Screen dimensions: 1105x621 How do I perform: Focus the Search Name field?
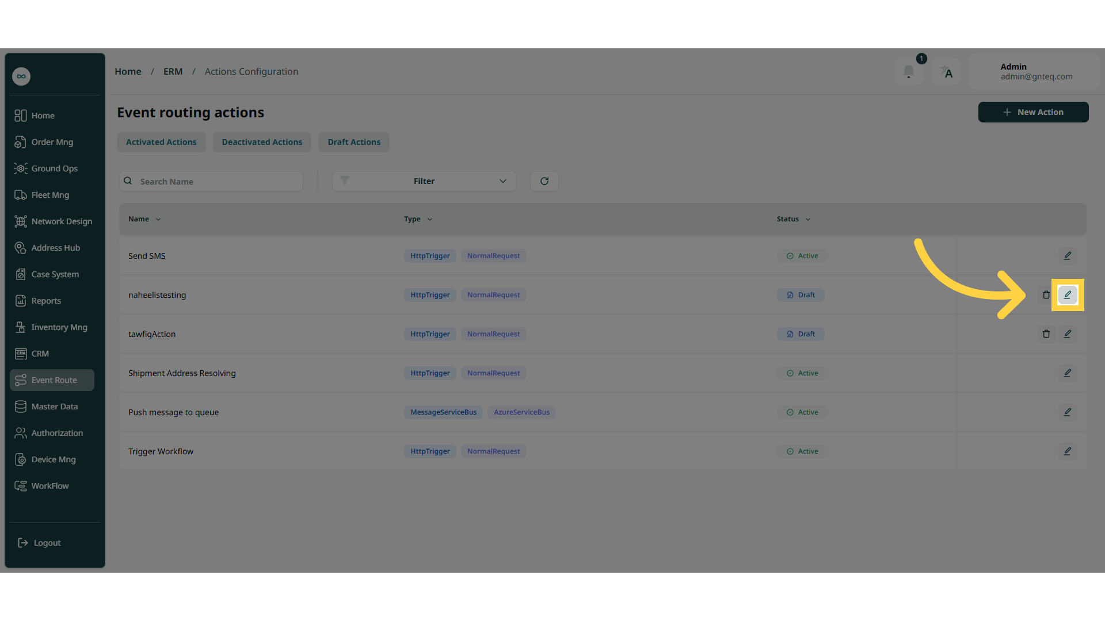pyautogui.click(x=211, y=181)
